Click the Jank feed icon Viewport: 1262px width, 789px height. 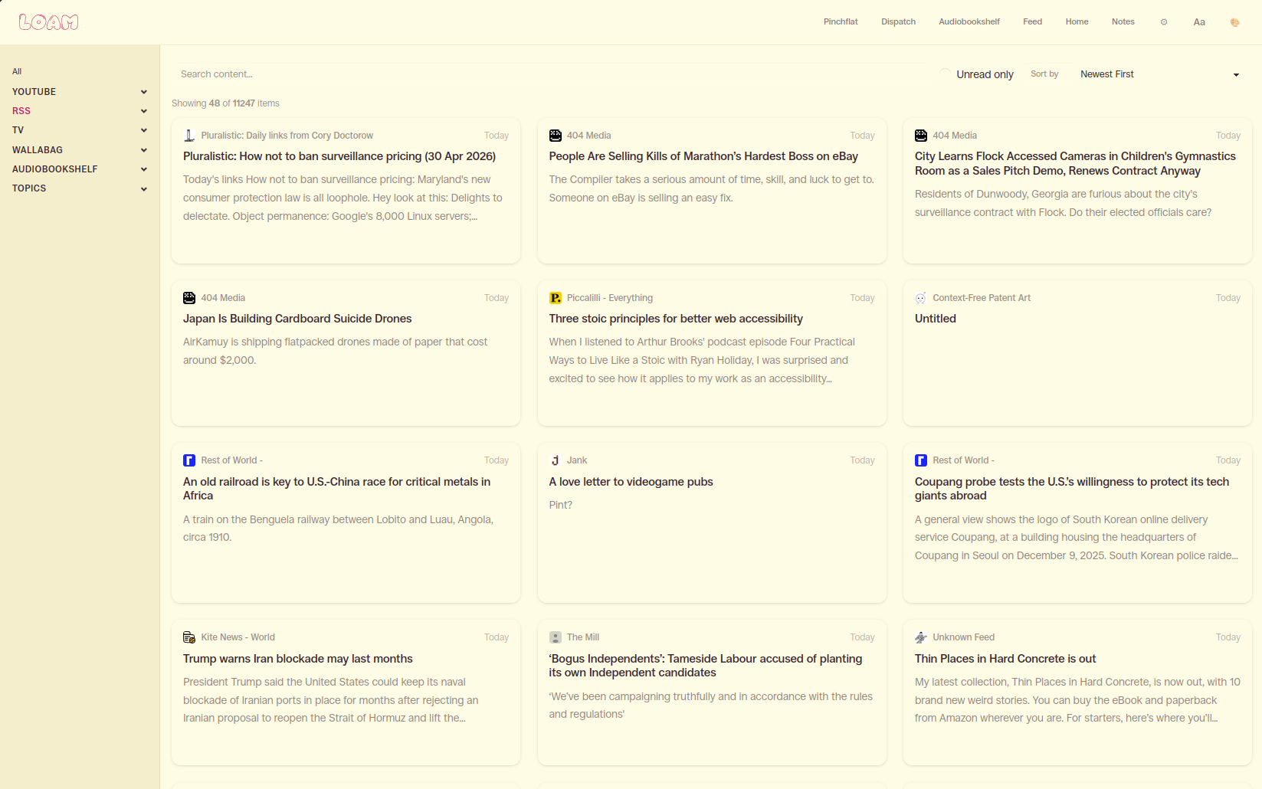pos(556,460)
